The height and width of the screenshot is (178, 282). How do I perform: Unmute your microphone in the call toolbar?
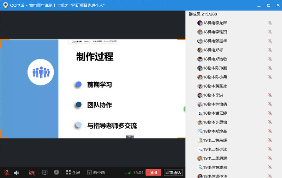point(6,173)
